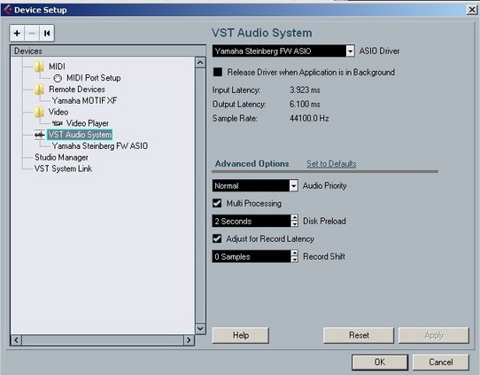The width and height of the screenshot is (480, 375).
Task: Click the Advanced Options heading
Action: coord(252,164)
